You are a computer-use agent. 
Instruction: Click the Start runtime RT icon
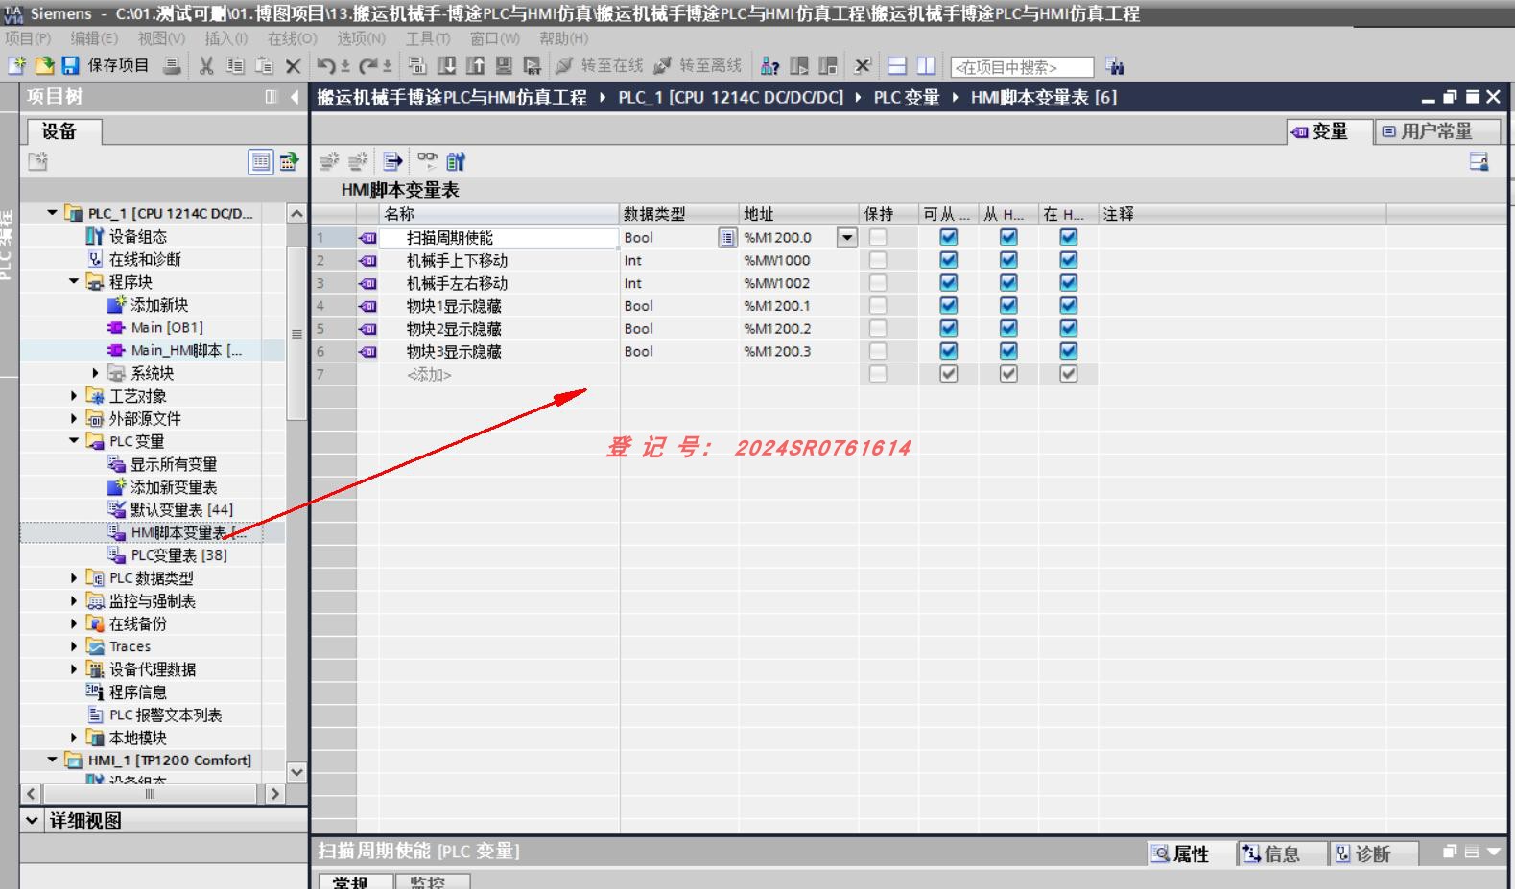(x=533, y=66)
